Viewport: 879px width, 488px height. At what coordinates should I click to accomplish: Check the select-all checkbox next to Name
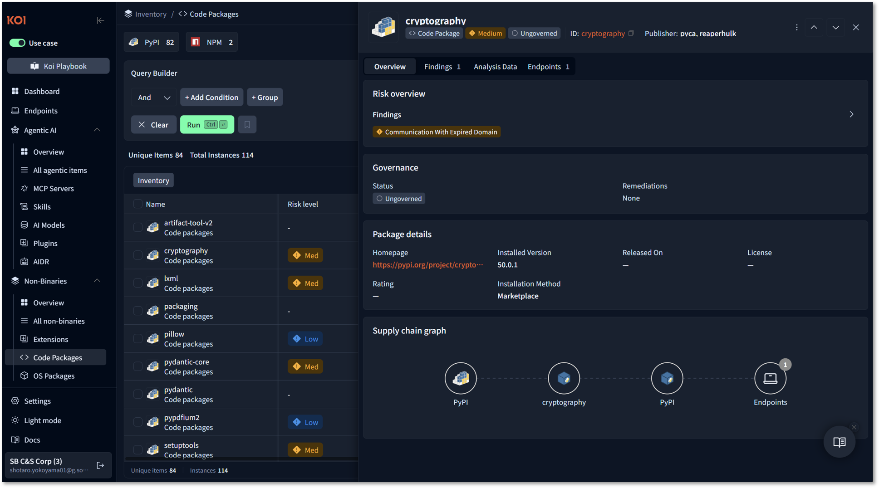[x=137, y=204]
